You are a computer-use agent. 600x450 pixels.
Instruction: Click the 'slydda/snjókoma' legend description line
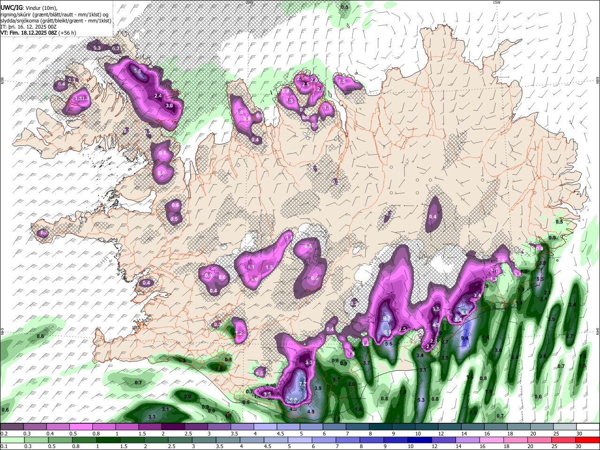click(x=56, y=20)
